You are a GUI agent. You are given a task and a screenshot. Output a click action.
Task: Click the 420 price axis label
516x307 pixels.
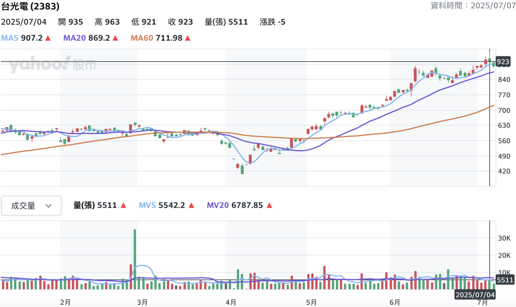504,171
